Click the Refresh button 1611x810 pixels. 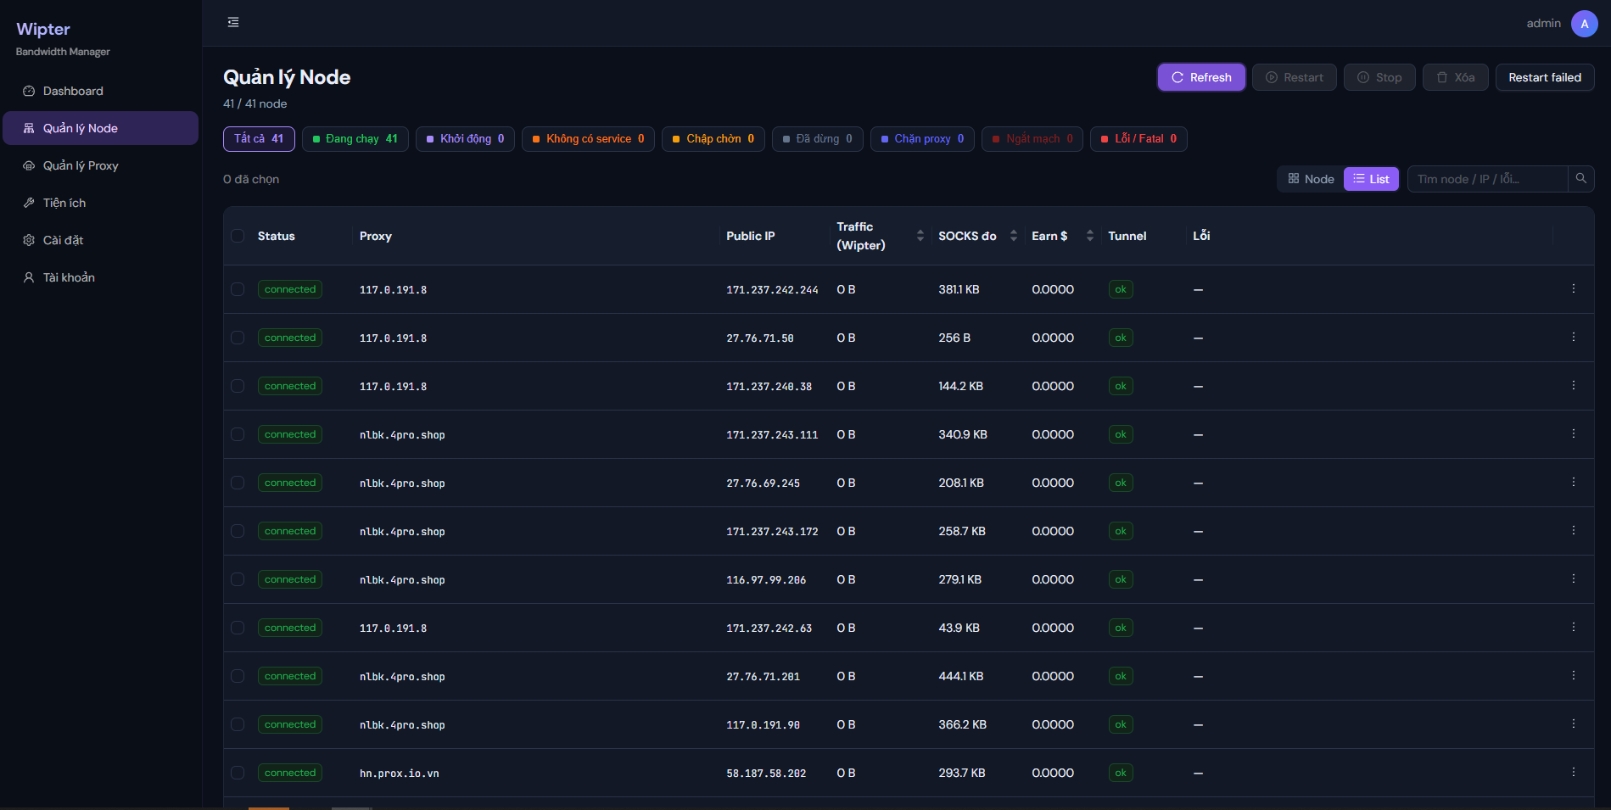point(1201,77)
